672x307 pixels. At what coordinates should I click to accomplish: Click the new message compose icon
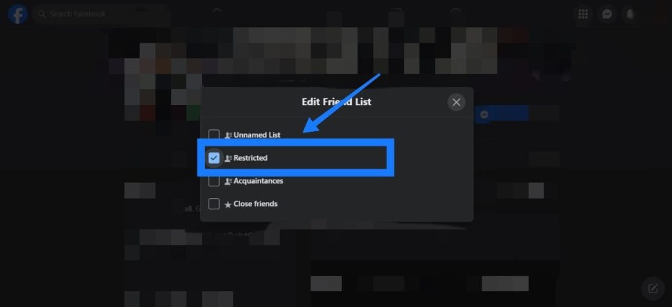[653, 288]
